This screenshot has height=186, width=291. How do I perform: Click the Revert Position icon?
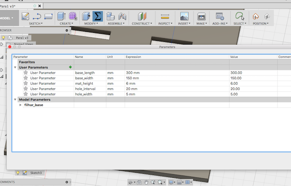(267, 16)
